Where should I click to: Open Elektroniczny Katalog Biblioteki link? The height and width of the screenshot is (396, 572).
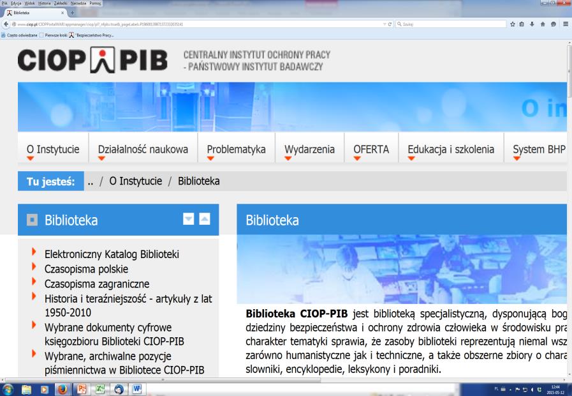[x=112, y=254]
